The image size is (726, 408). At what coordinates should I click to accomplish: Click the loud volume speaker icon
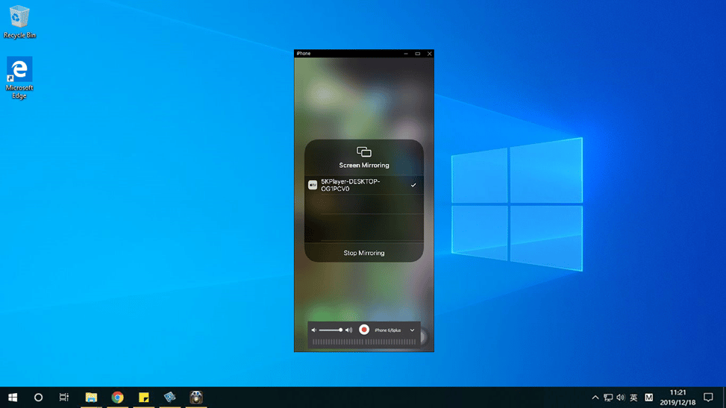(x=348, y=330)
